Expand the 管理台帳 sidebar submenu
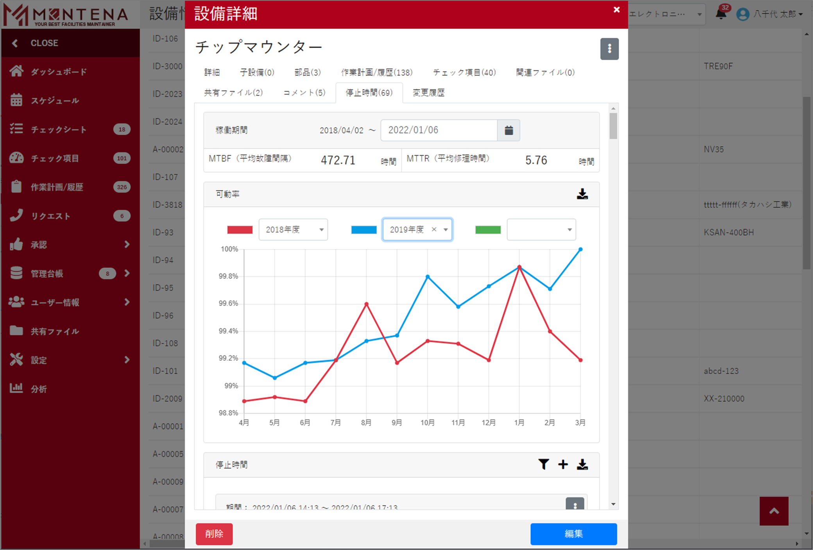 (127, 273)
